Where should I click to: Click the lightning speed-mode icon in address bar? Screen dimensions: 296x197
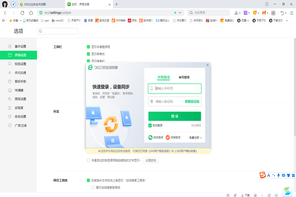pyautogui.click(x=175, y=13)
